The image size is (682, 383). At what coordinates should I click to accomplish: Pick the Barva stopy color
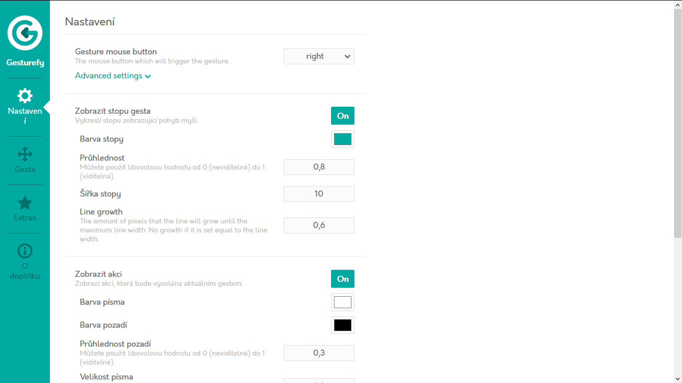click(342, 139)
